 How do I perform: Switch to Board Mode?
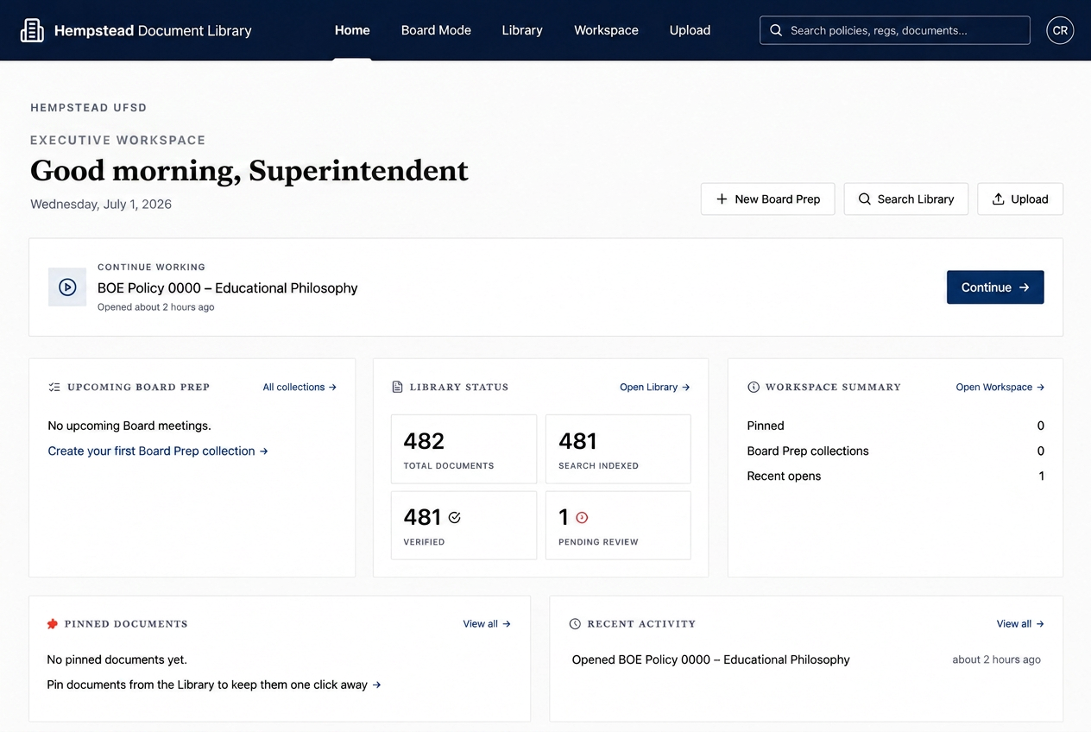pyautogui.click(x=436, y=30)
